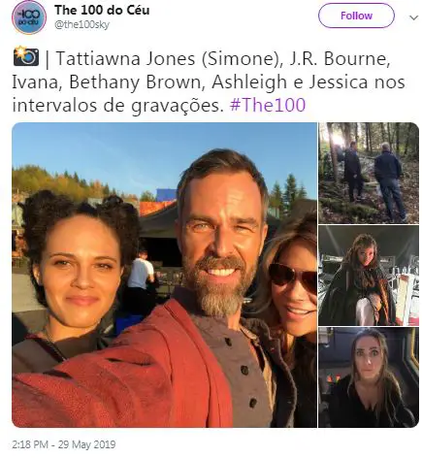Open The 100 do Céu profile avatar
The height and width of the screenshot is (458, 422).
pyautogui.click(x=29, y=17)
